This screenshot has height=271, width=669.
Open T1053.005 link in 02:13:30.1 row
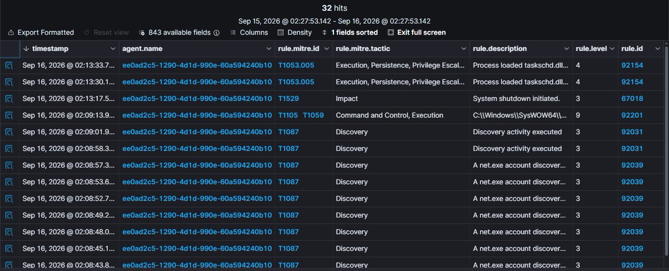click(296, 82)
